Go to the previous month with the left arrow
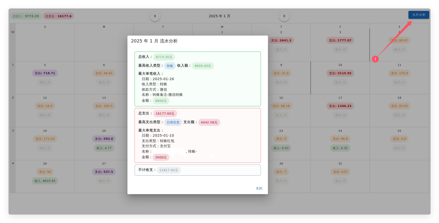The width and height of the screenshot is (439, 223). click(x=155, y=16)
